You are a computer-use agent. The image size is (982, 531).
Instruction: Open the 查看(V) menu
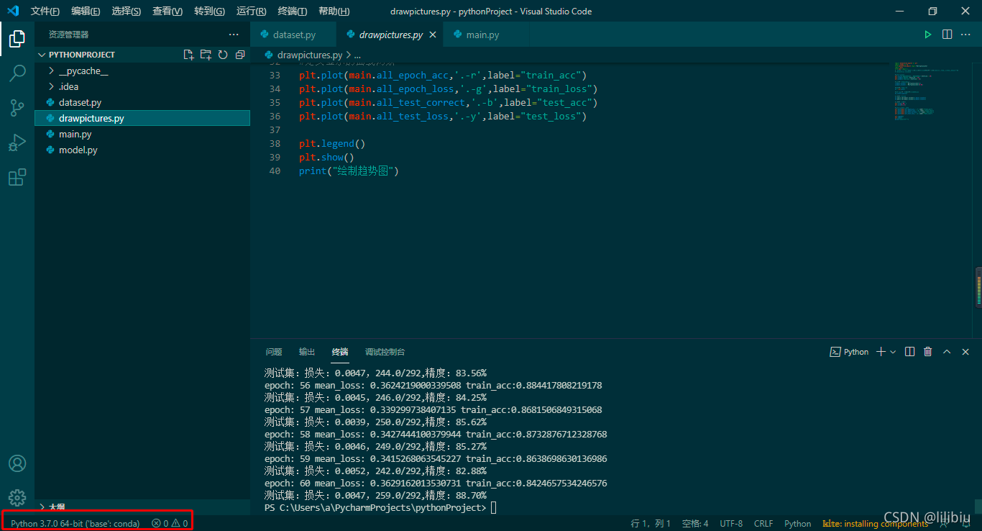(168, 11)
